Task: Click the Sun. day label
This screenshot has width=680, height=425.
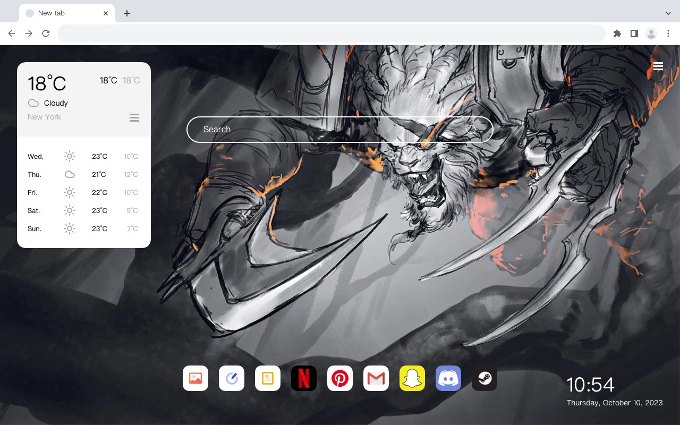Action: point(35,228)
